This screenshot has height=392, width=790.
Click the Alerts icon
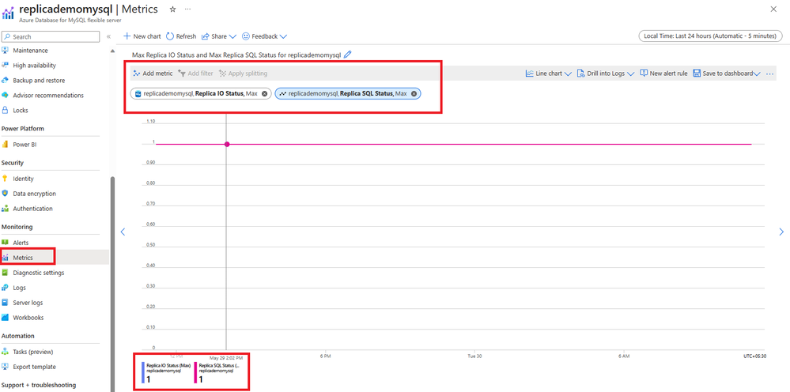5,243
